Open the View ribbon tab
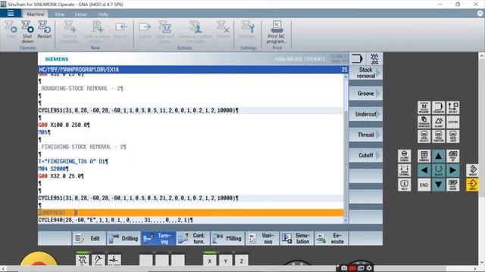Screen dimensions: 485x272 click(59, 14)
